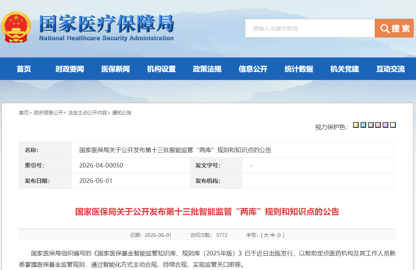Select purple eye-protection color swatch
This screenshot has height=270, width=416.
(386, 125)
